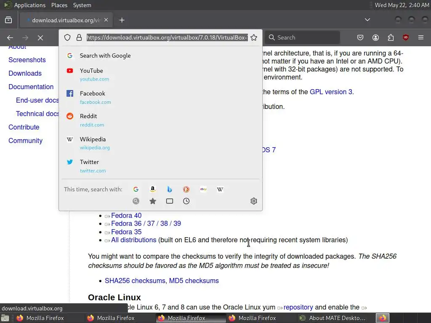
Task: Download the Fedora 36 / 37 / 38 / 39 package
Action: [146, 224]
